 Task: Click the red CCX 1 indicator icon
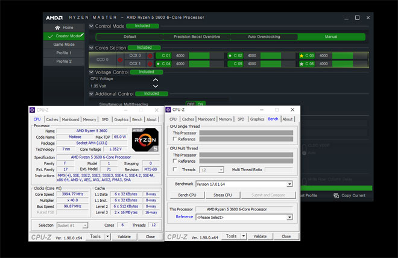coord(150,64)
